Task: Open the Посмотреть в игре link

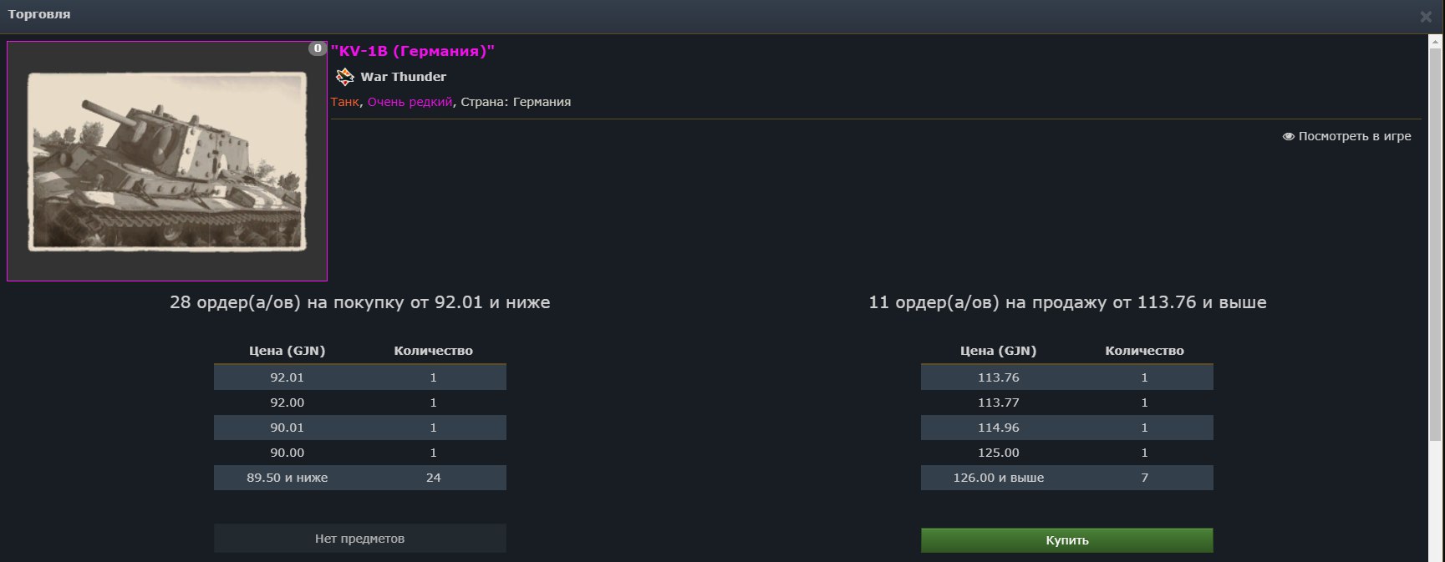Action: [1346, 136]
